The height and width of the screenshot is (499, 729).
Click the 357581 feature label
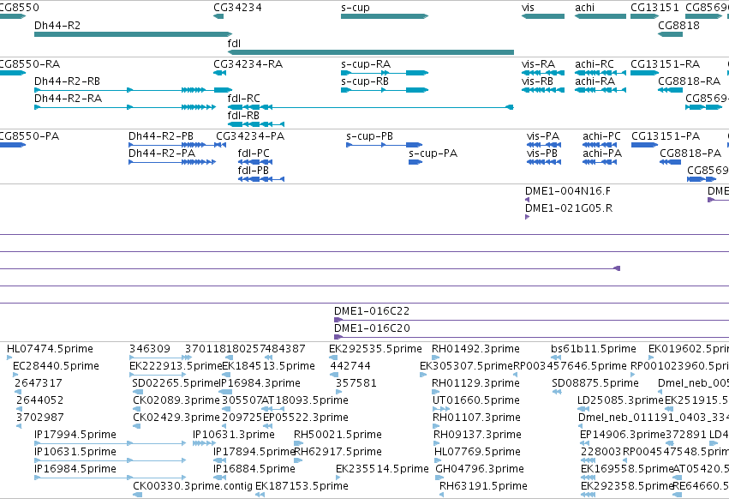pos(356,383)
